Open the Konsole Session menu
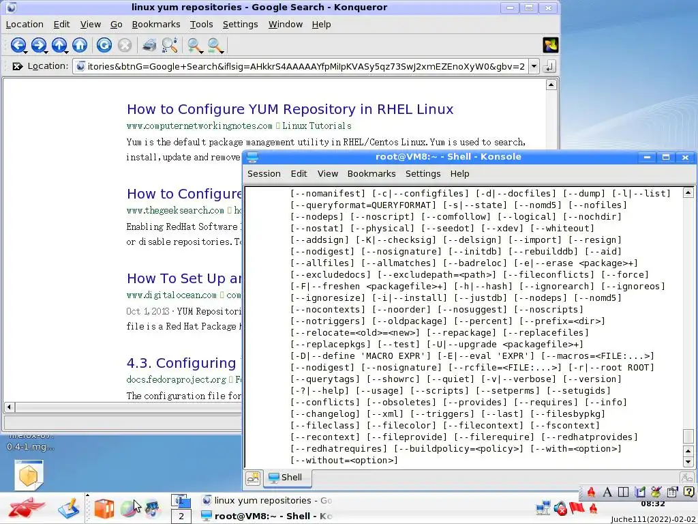 click(x=264, y=174)
